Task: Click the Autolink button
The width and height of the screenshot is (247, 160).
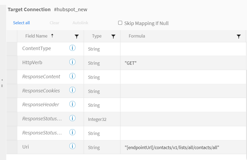Action: [80, 23]
